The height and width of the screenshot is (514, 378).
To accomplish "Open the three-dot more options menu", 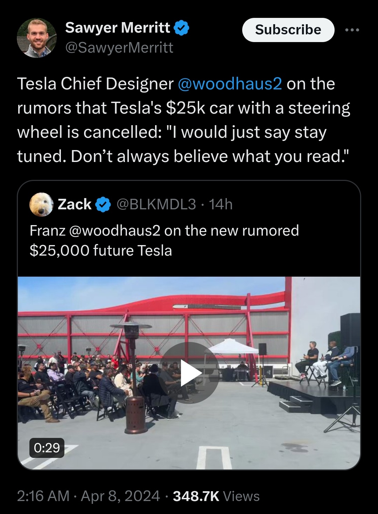I will point(352,30).
